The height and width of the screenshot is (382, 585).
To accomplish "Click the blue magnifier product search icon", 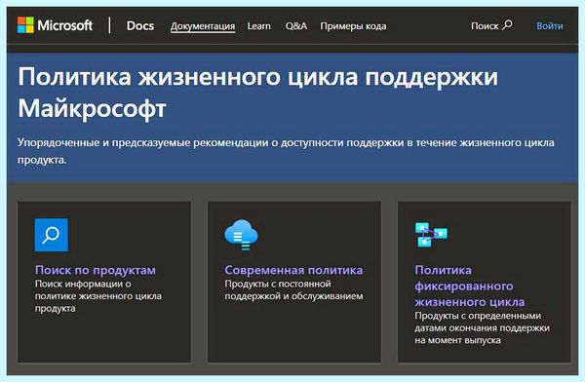I will pos(51,235).
